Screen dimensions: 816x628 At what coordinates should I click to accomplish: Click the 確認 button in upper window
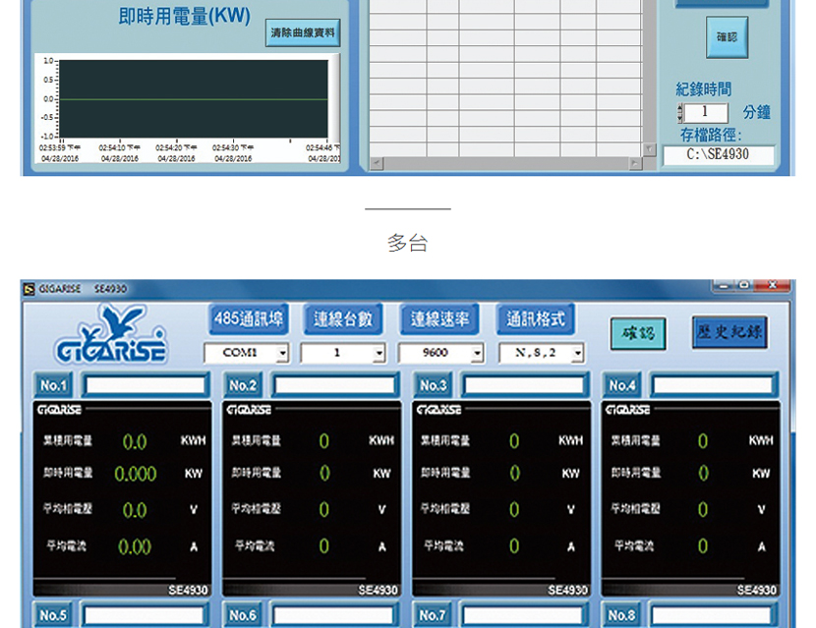click(x=727, y=37)
